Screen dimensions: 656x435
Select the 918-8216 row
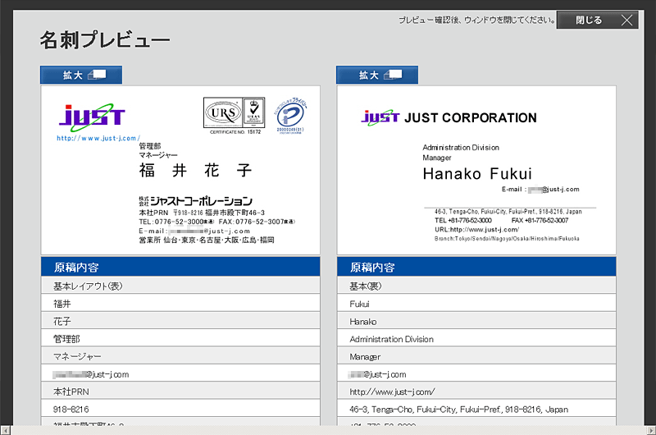(180, 409)
